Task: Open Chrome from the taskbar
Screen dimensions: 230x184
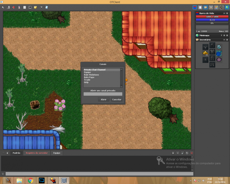Action: [30, 180]
